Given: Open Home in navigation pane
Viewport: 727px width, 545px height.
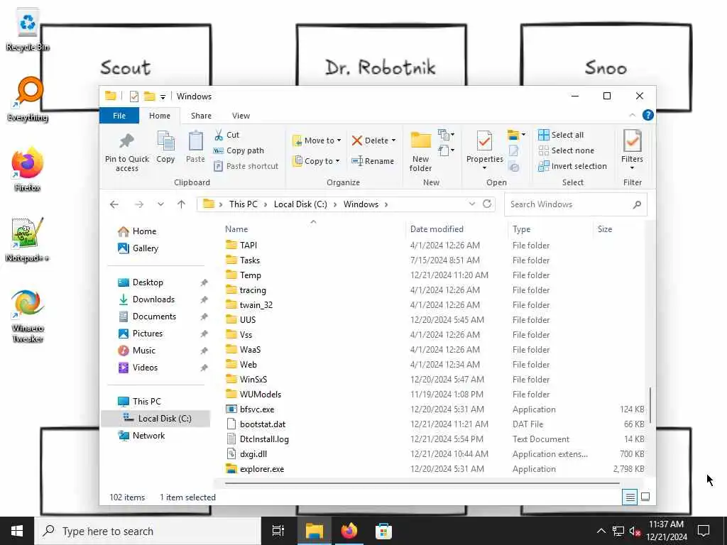Looking at the screenshot, I should pos(137,231).
